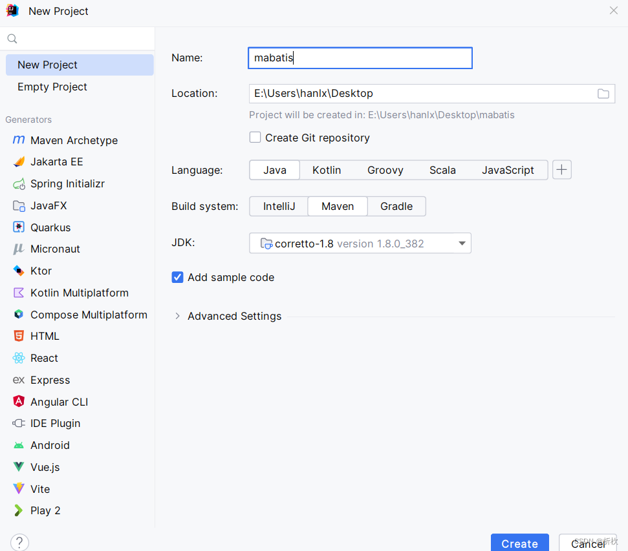Select Scala as the language

pyautogui.click(x=442, y=170)
